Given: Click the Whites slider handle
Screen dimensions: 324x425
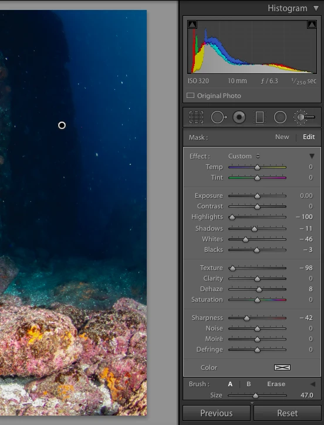Looking at the screenshot, I should (245, 240).
